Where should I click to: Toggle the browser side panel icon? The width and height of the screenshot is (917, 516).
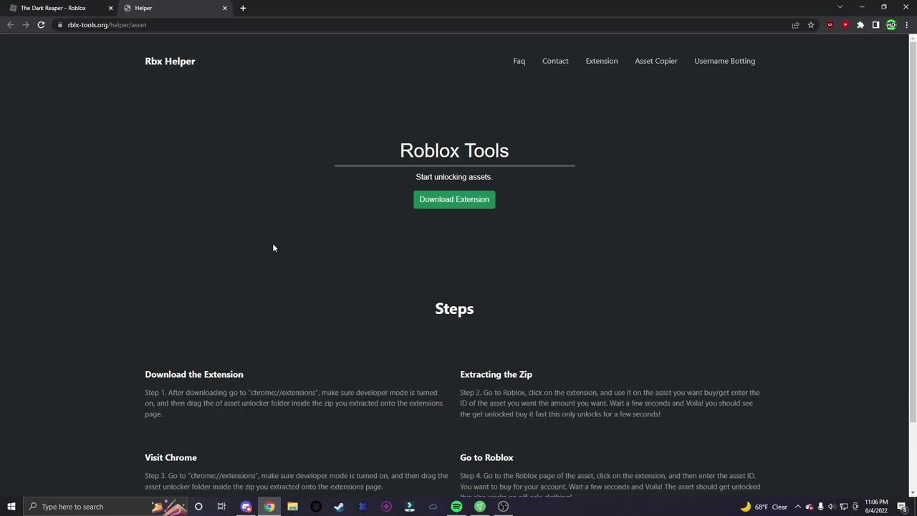875,25
